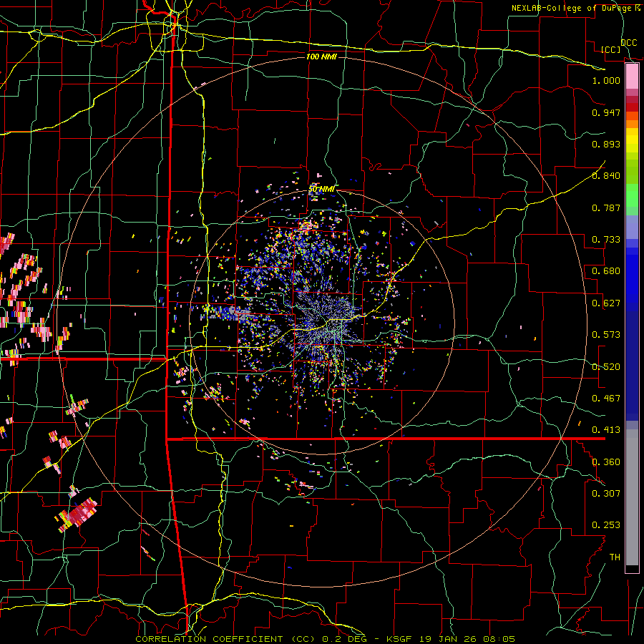Click the gray low-value color bar segment
Screen dimensions: 644x644
pos(632,497)
